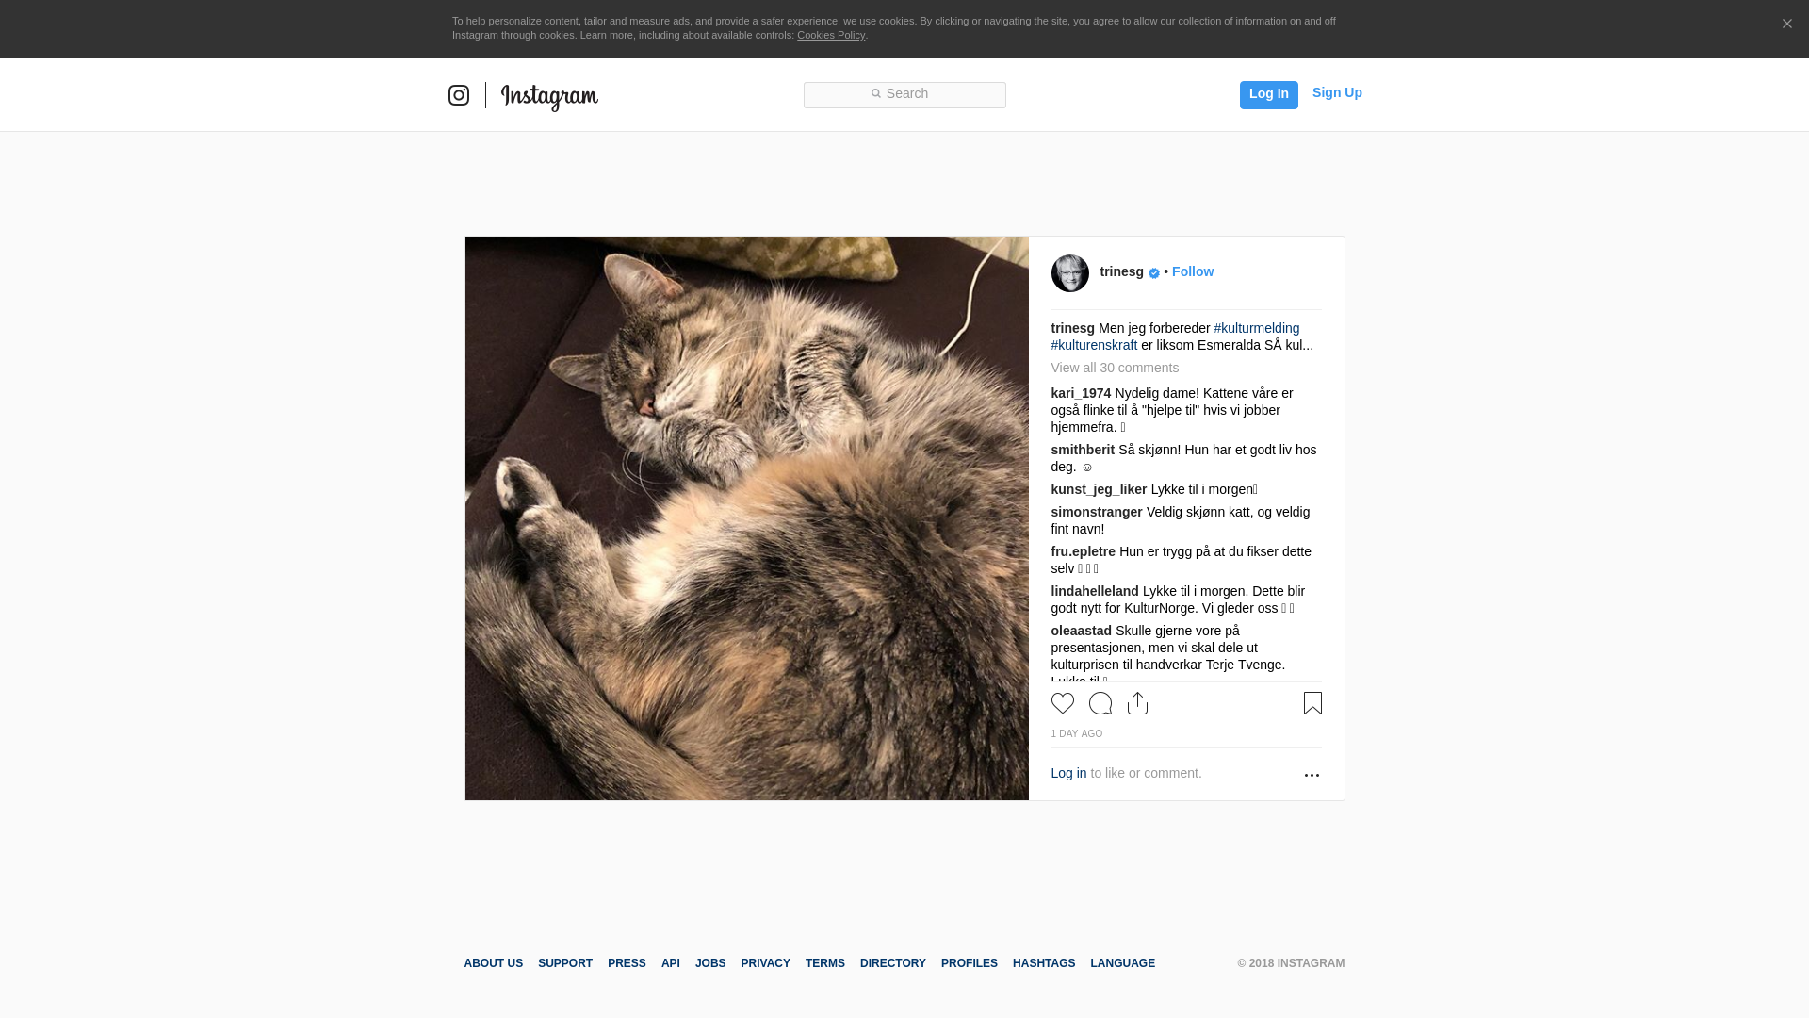View the cat photo in the post
The image size is (1809, 1018).
click(747, 518)
